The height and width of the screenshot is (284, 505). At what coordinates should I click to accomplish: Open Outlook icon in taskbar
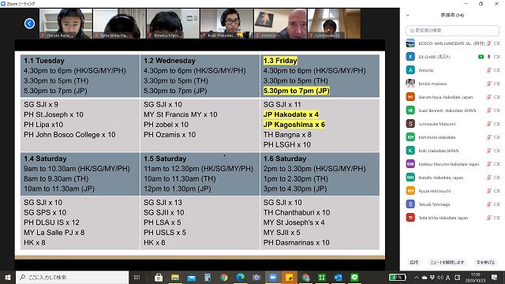point(338,277)
